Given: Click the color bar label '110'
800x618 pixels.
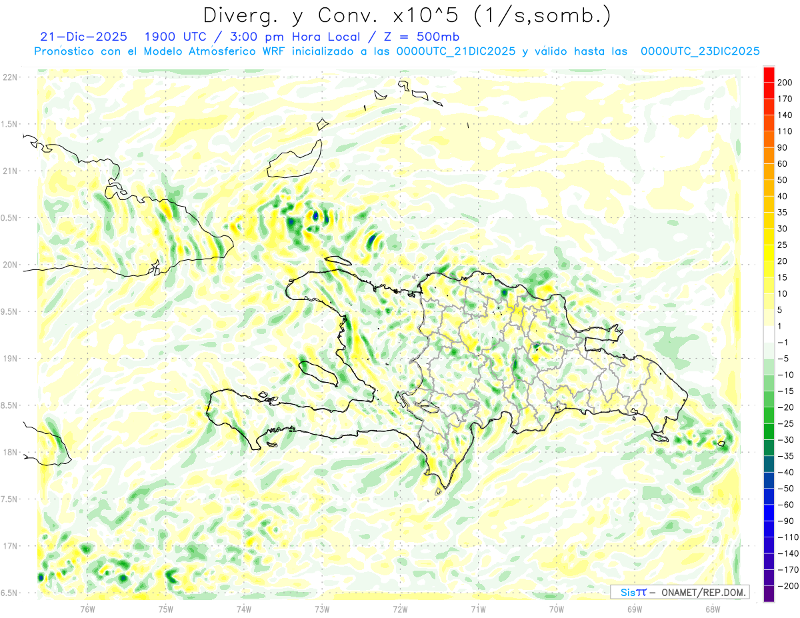Looking at the screenshot, I should (785, 131).
